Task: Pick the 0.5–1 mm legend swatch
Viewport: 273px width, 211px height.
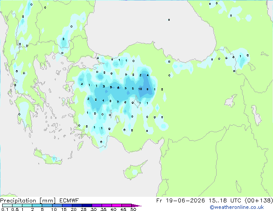Action: tap(17, 205)
